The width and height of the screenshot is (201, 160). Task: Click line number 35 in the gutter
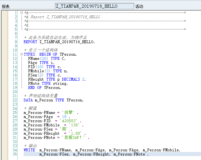click(x=15, y=154)
